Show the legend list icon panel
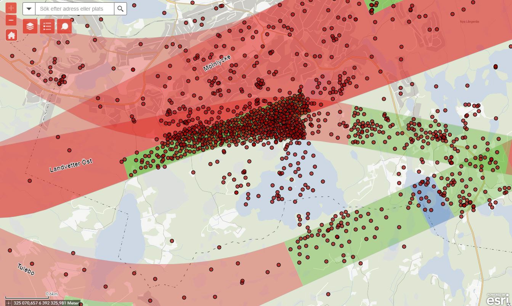 pos(47,26)
